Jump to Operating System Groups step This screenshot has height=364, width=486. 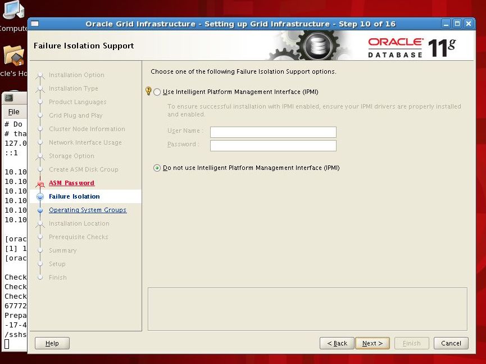[x=87, y=210]
